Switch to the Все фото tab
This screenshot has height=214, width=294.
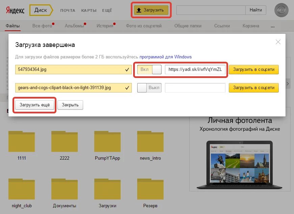pos(42,26)
